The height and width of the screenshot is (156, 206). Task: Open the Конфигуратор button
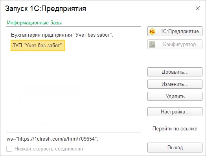click(x=175, y=45)
